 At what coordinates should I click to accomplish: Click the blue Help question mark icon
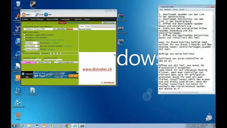[46, 15]
